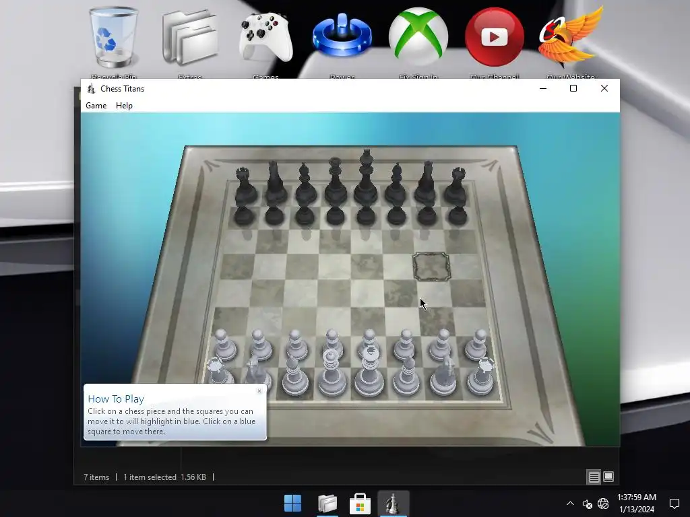Select white kingside rook

pyautogui.click(x=480, y=376)
